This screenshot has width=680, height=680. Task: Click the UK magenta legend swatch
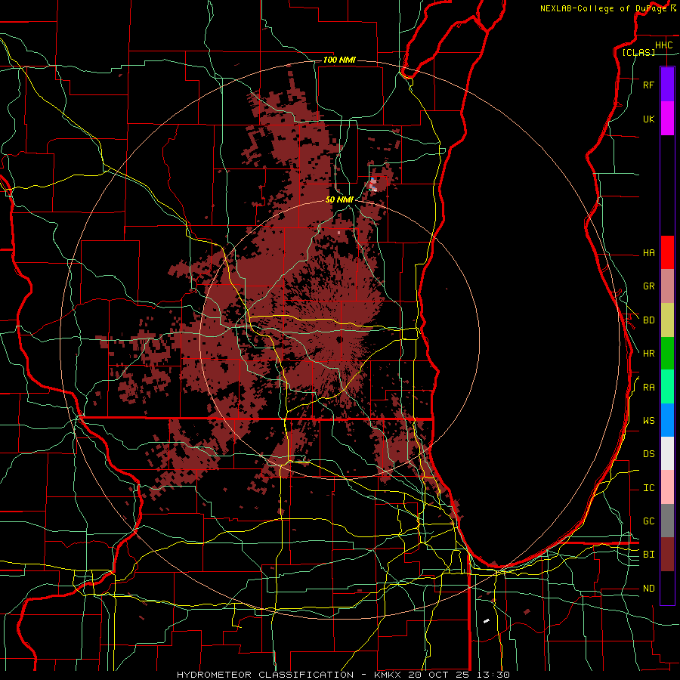point(667,119)
